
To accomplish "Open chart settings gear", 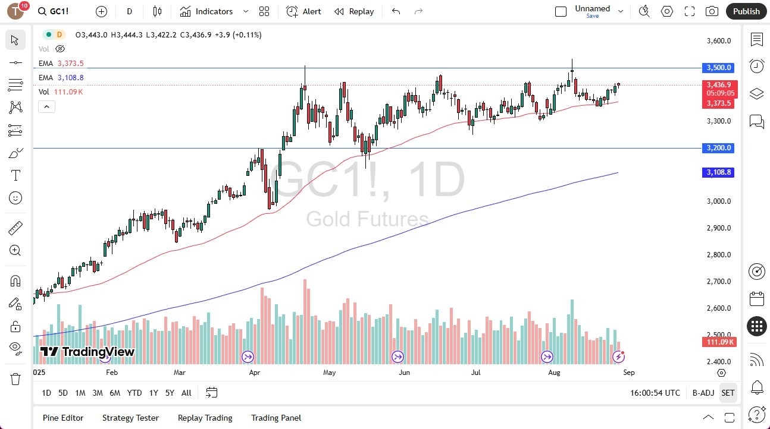I will point(666,11).
